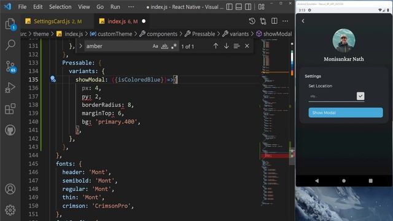The image size is (393, 221).
Task: Tap the Show Modal button in emulator
Action: (346, 112)
